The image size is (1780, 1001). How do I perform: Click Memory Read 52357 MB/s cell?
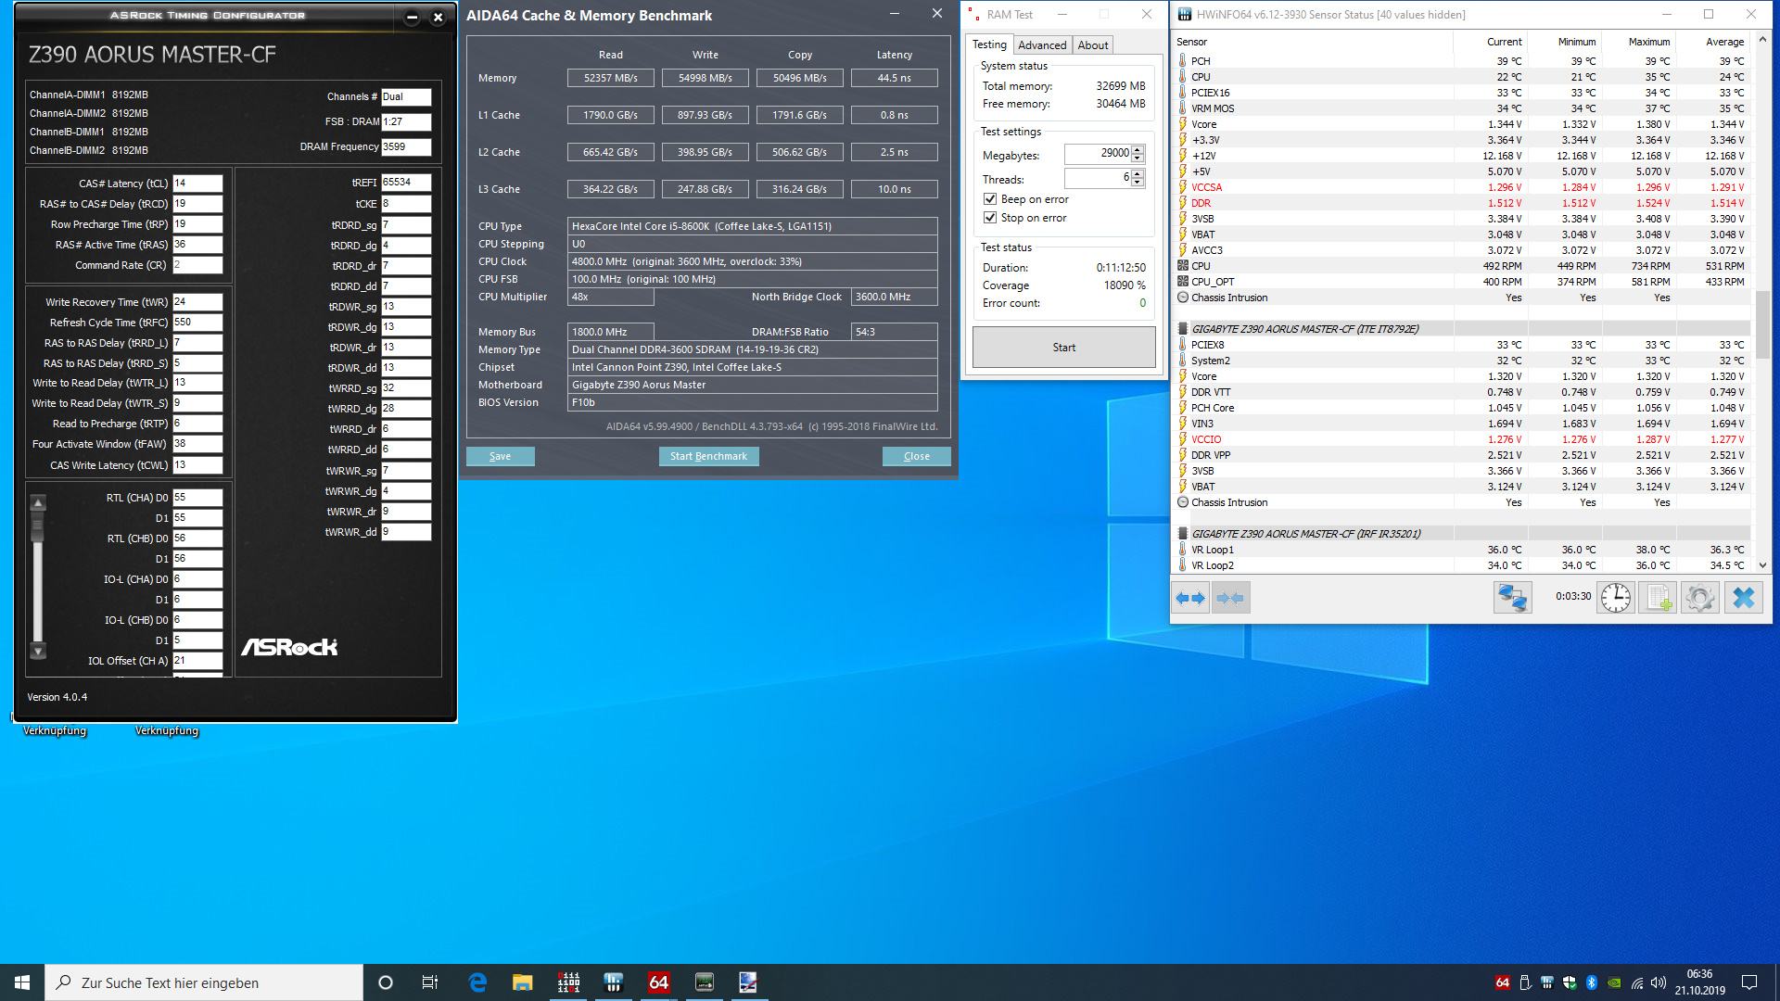point(610,78)
